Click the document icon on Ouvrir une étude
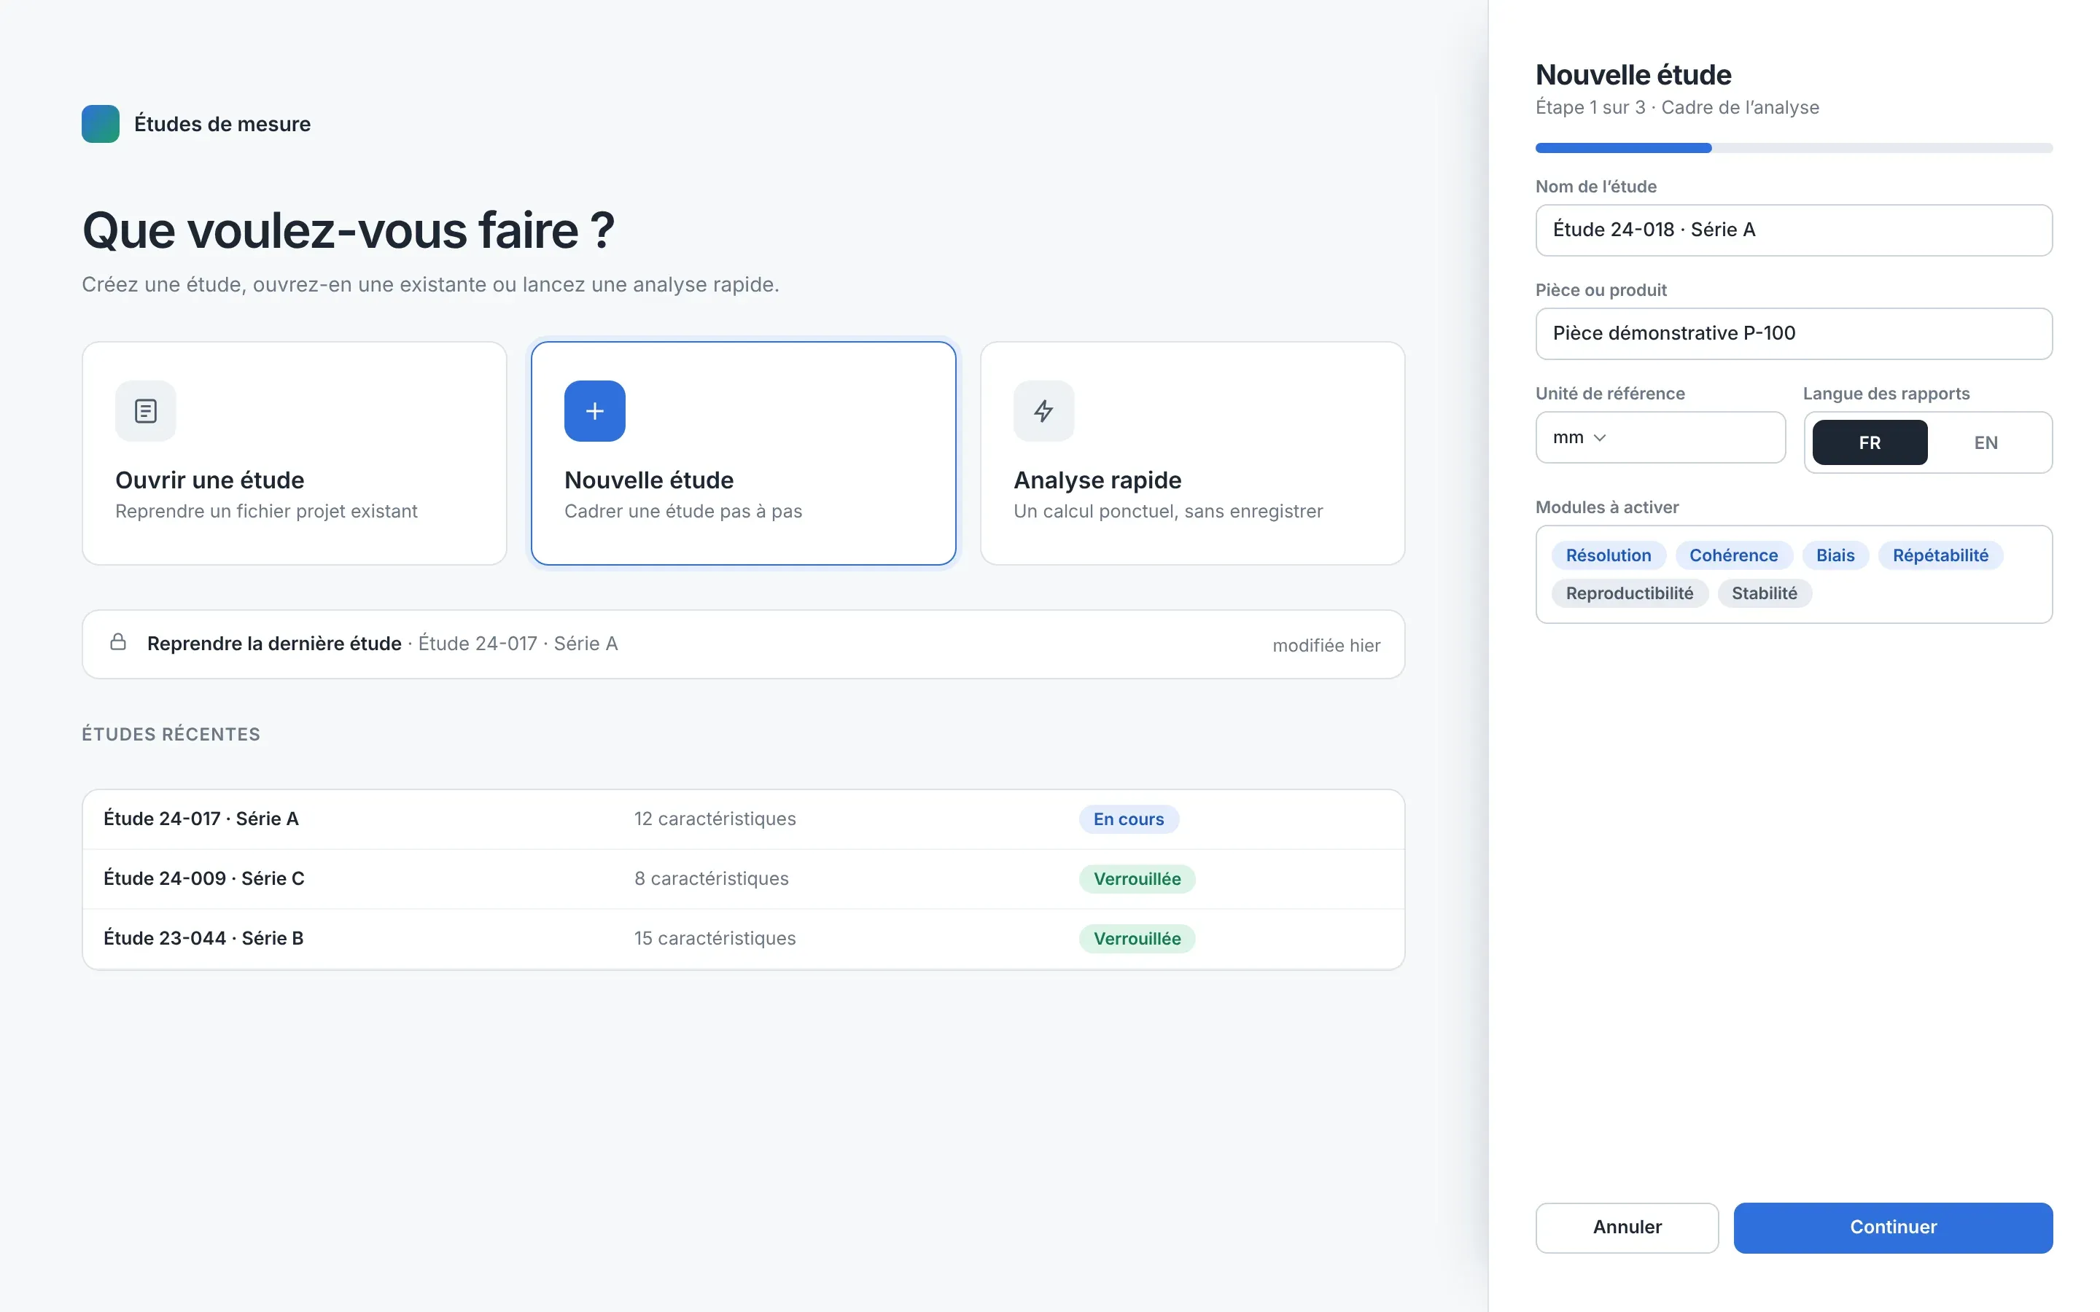 [146, 411]
